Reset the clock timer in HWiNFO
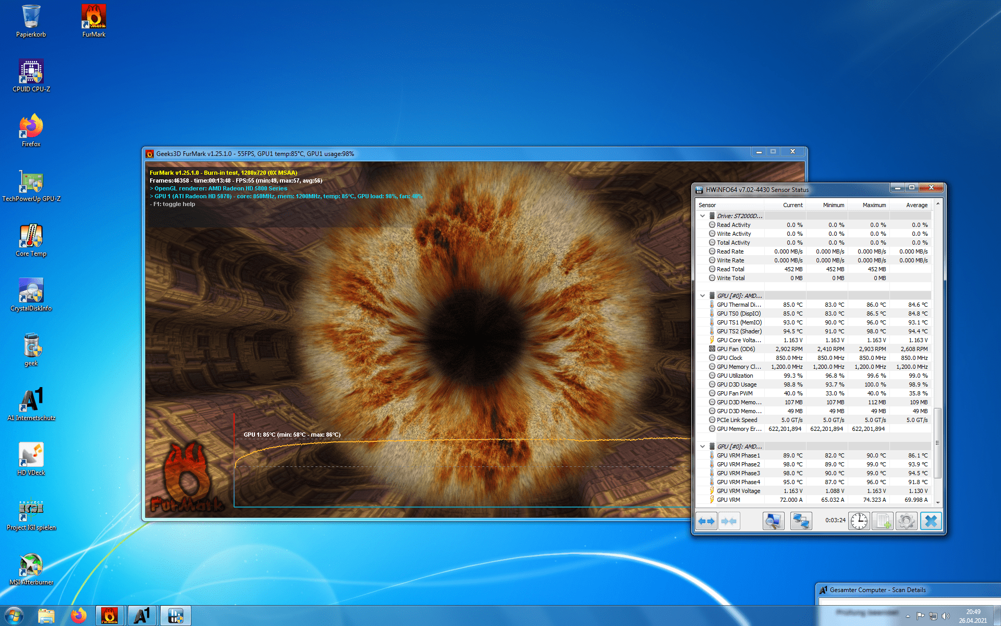The height and width of the screenshot is (626, 1001). click(x=859, y=521)
